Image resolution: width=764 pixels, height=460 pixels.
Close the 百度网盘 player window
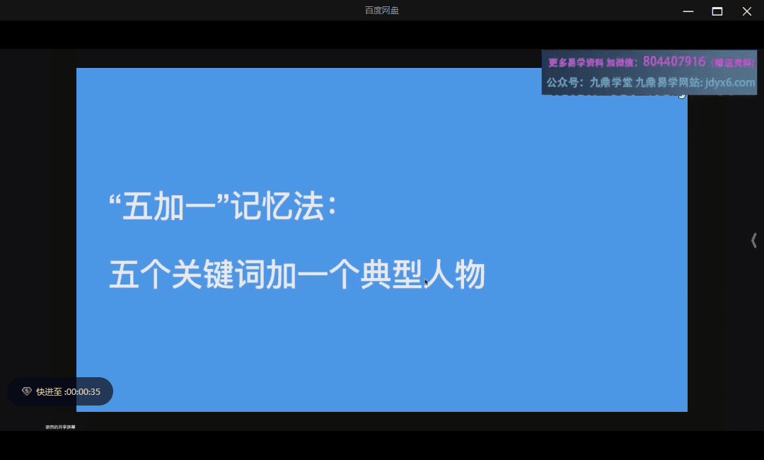click(746, 11)
